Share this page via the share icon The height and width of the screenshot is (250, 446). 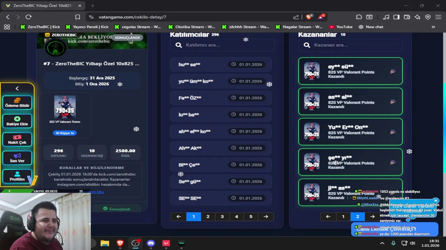click(296, 17)
